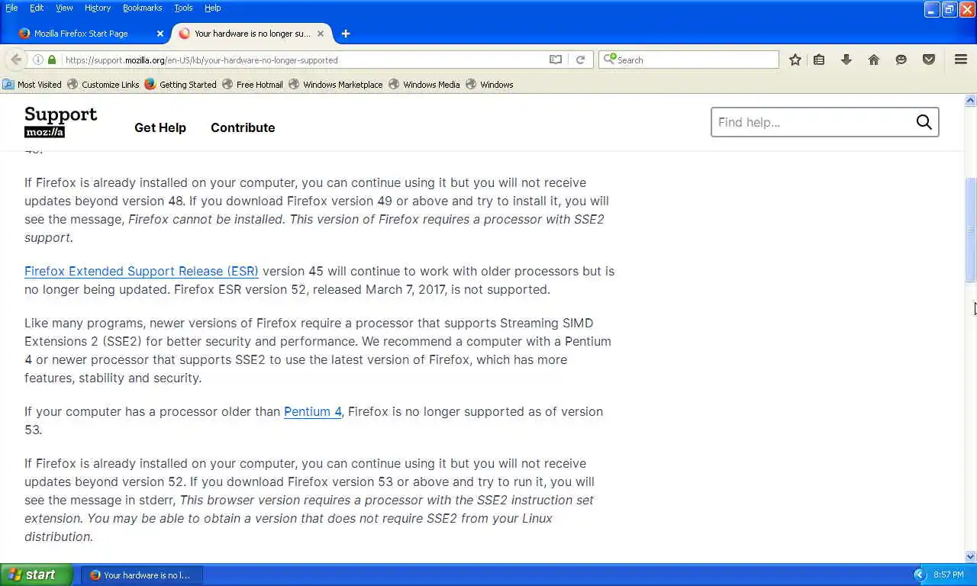Save the page to Pocket
This screenshot has width=977, height=586.
pos(929,60)
